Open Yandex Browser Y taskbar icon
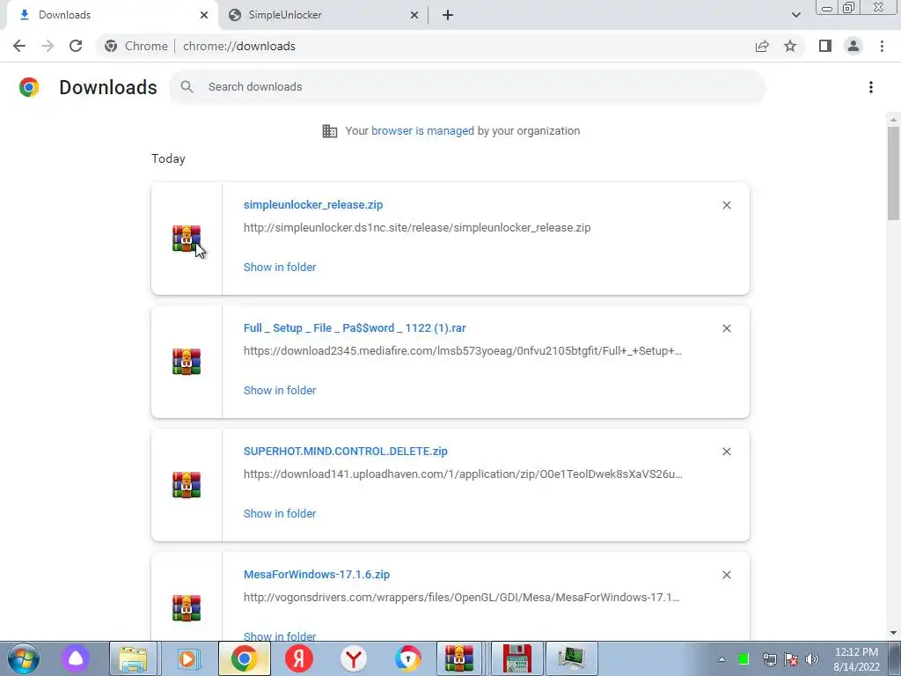Image resolution: width=901 pixels, height=676 pixels. [354, 658]
